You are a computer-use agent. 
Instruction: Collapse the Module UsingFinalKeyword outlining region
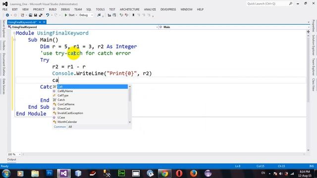14,33
